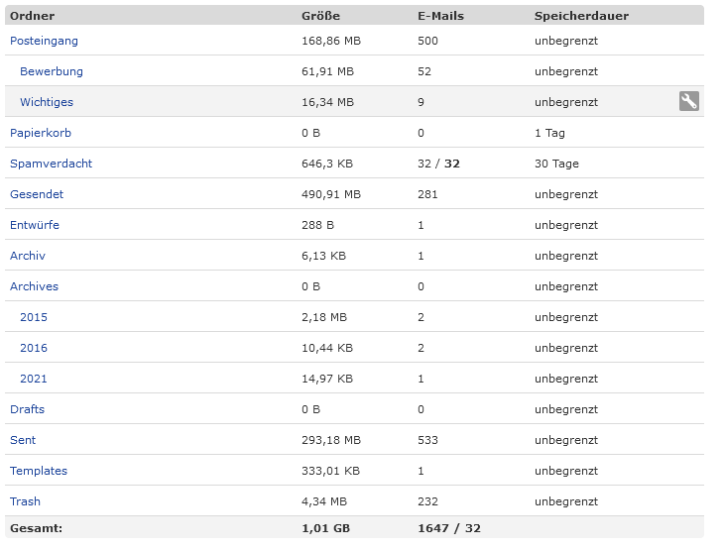The image size is (724, 550).
Task: Select the Wichtiges subfolder
Action: (47, 102)
